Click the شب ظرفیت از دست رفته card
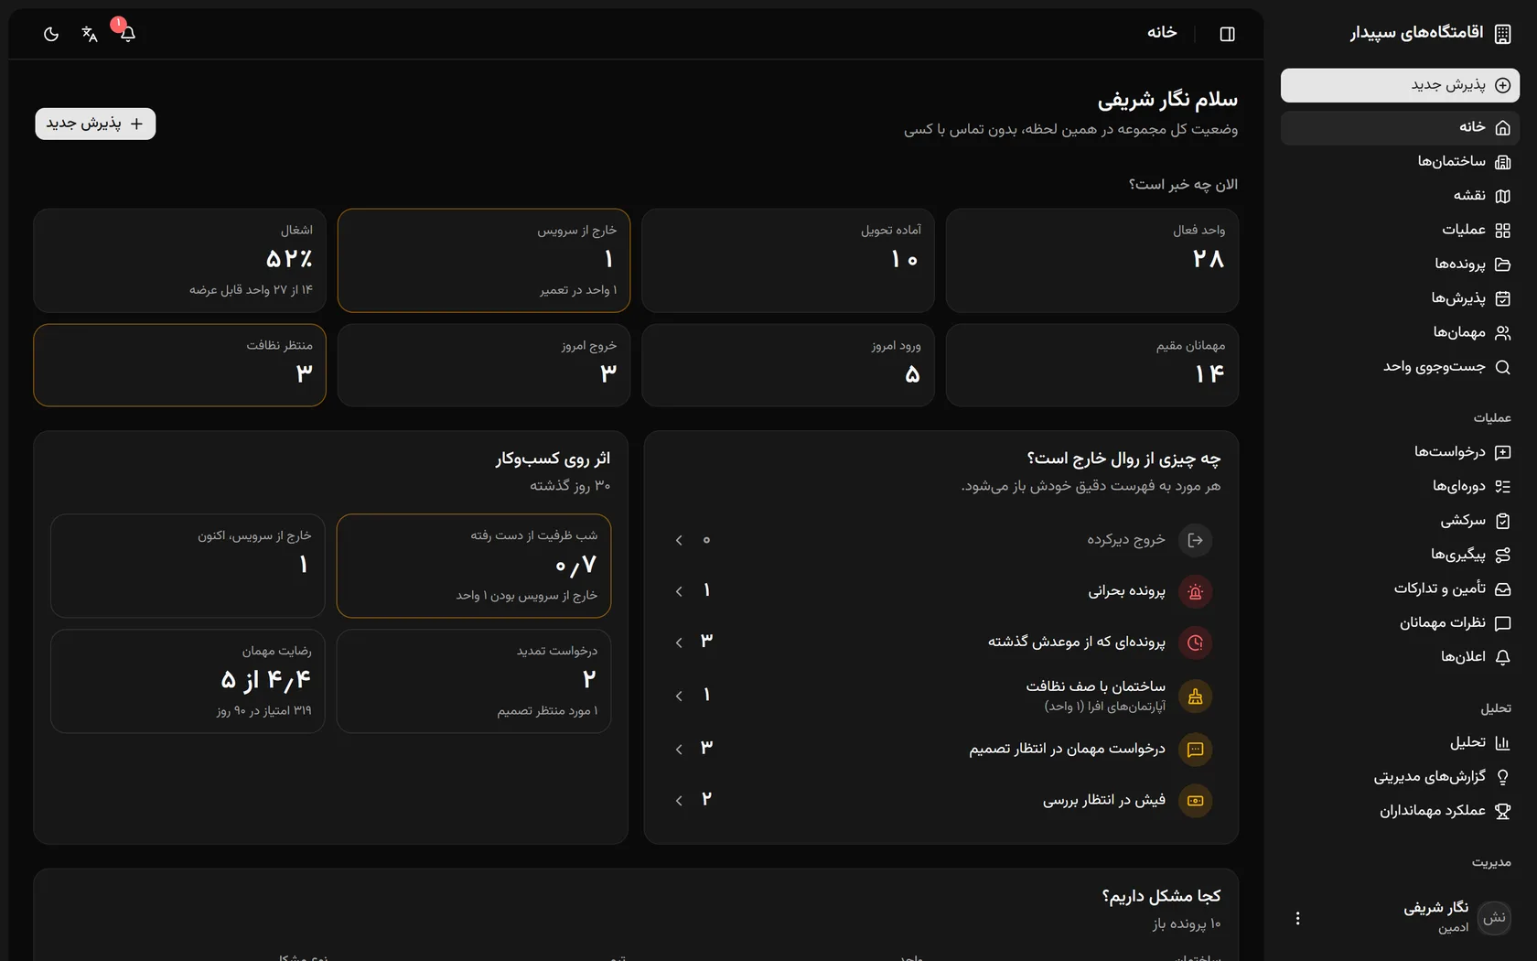Viewport: 1537px width, 961px height. 474,566
